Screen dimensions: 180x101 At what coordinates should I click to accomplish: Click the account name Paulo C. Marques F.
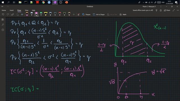point(149,6)
